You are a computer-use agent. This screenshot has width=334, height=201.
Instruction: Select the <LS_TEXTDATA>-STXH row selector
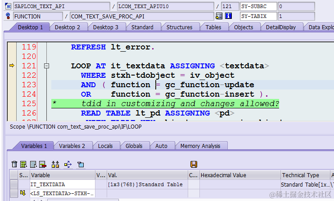click(x=14, y=193)
